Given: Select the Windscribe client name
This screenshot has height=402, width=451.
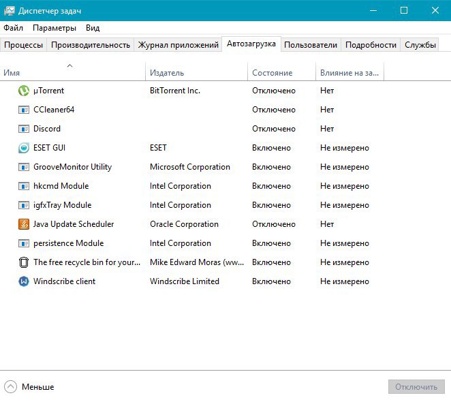Looking at the screenshot, I should tap(65, 281).
